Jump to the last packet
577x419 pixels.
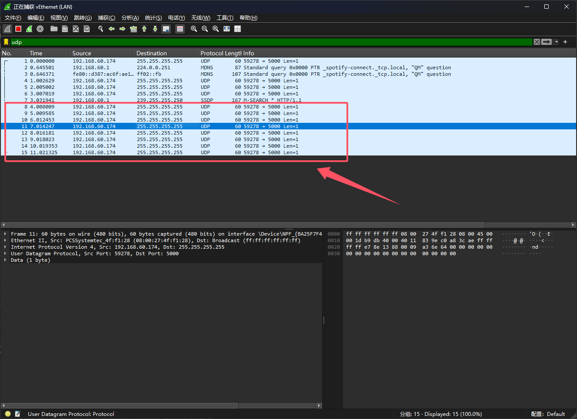[155, 29]
